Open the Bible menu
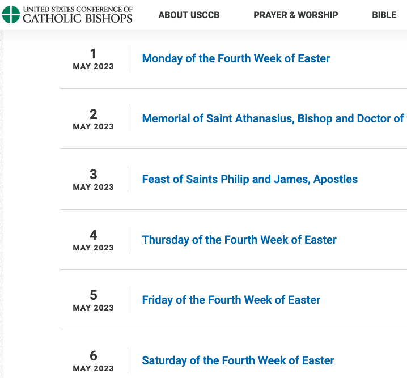Image resolution: width=407 pixels, height=378 pixels. tap(384, 15)
